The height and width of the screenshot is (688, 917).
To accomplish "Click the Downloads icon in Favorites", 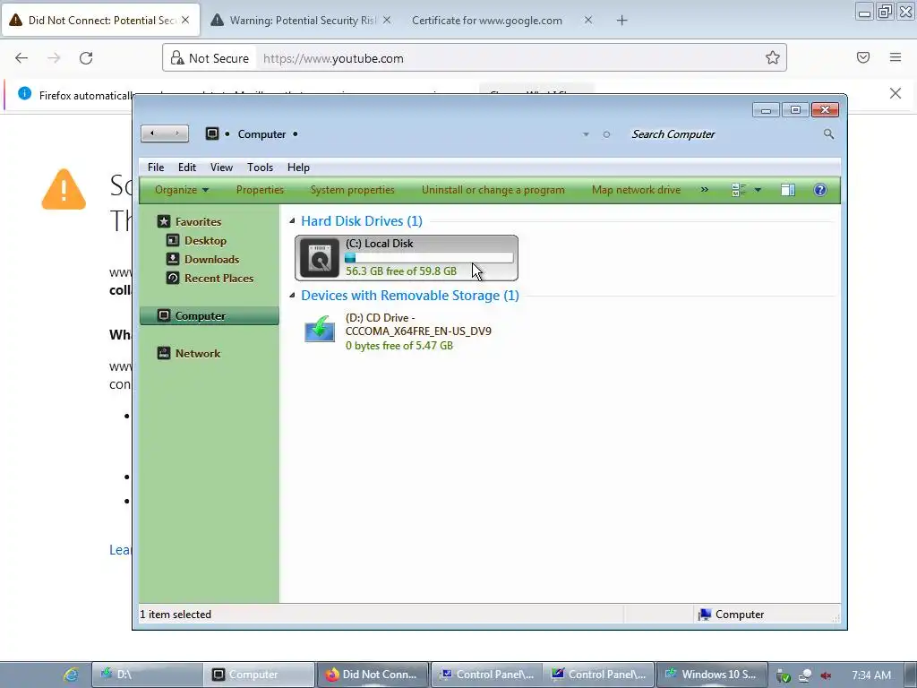I will [x=173, y=259].
